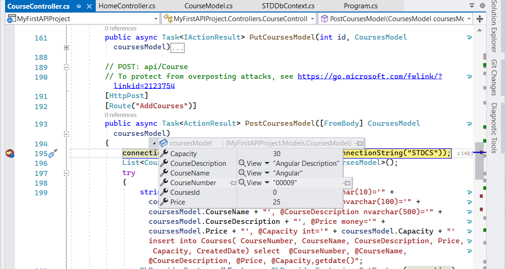Click the "Angular" CourseName value
506x269 pixels.
pyautogui.click(x=287, y=173)
